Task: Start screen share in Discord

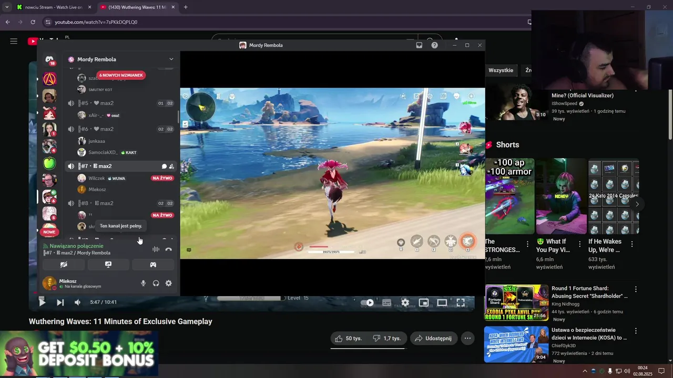Action: [x=108, y=265]
